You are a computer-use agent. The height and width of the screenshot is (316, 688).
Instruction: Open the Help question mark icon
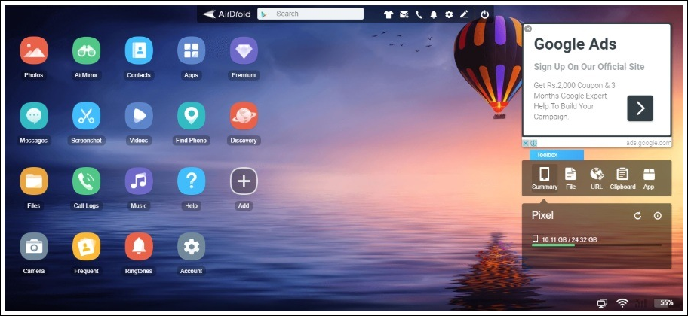[x=192, y=181]
